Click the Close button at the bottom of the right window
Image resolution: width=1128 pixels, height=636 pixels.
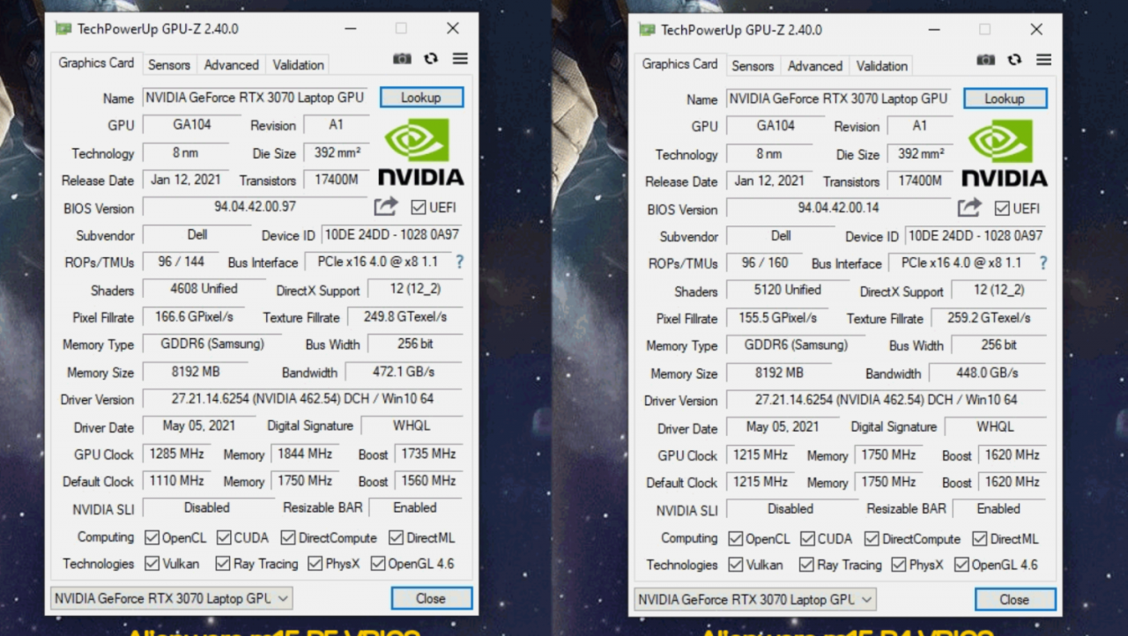(1014, 599)
